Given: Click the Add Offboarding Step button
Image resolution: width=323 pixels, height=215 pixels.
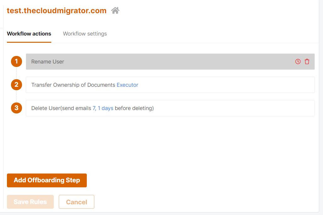Looking at the screenshot, I should click(47, 180).
